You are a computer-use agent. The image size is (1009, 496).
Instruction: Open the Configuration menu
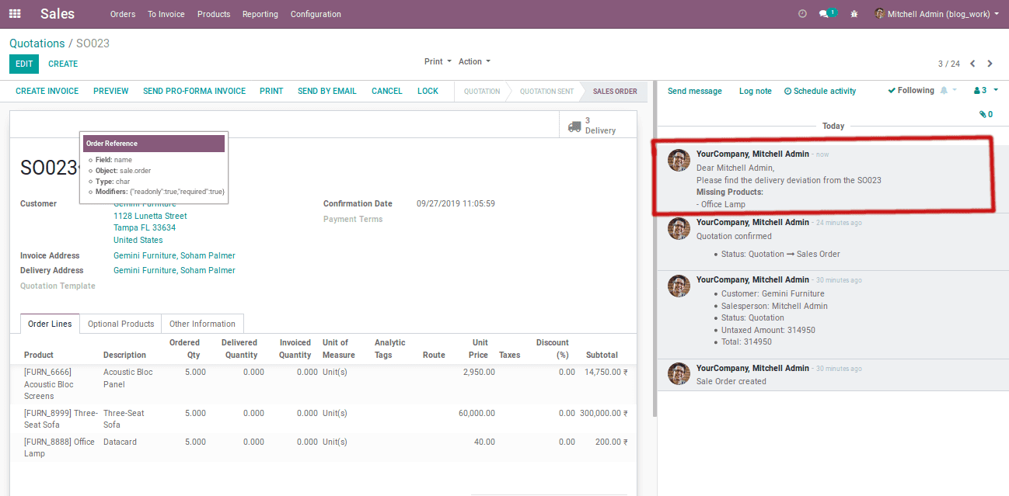[316, 14]
